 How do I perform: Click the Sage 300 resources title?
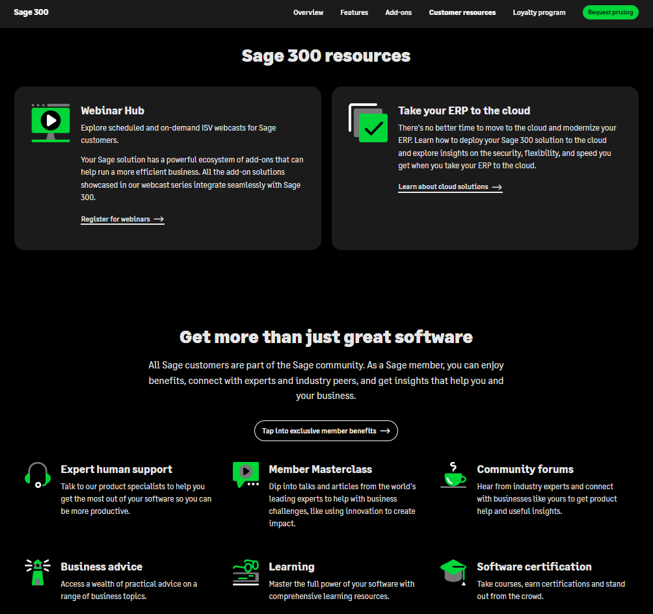point(326,56)
